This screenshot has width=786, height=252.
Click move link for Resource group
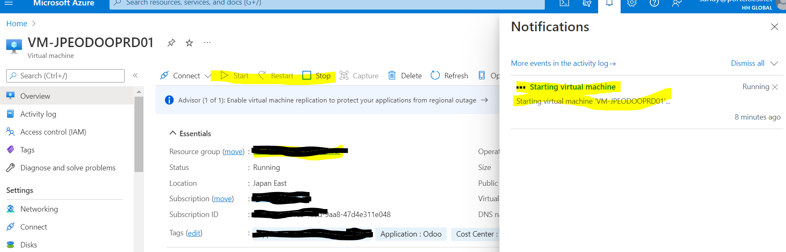coord(233,152)
